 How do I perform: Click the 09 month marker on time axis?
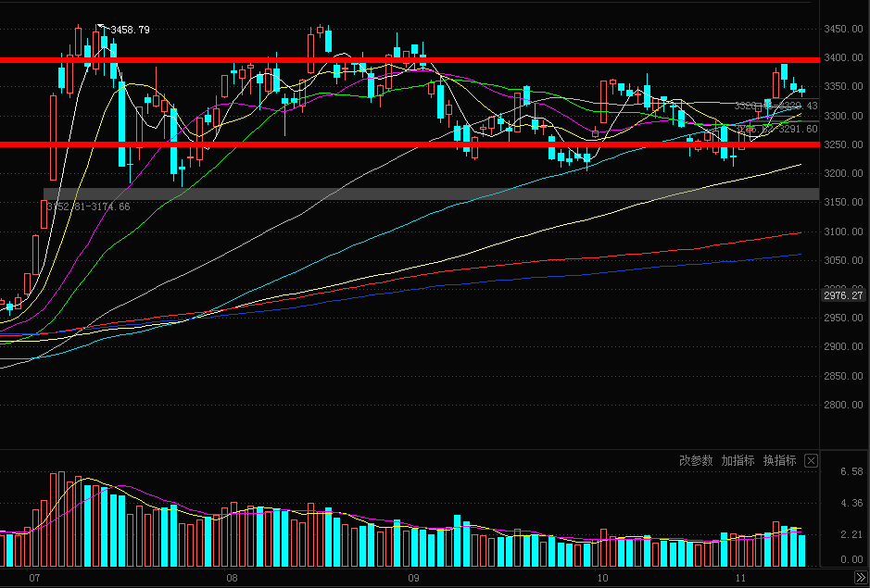(x=413, y=578)
